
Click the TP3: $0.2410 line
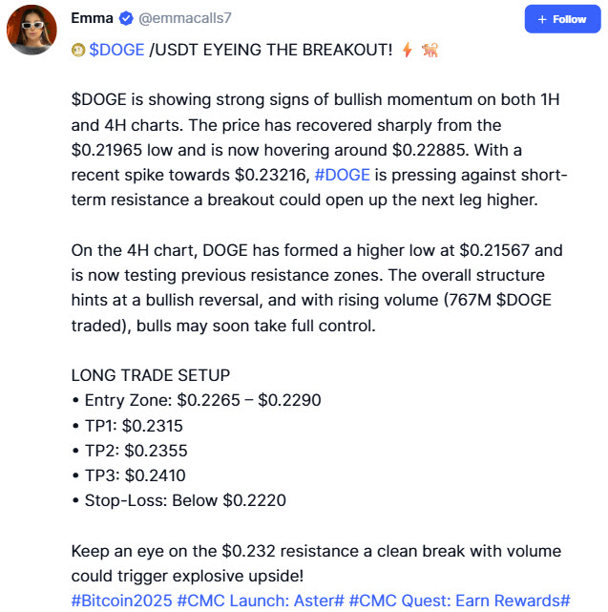point(129,475)
